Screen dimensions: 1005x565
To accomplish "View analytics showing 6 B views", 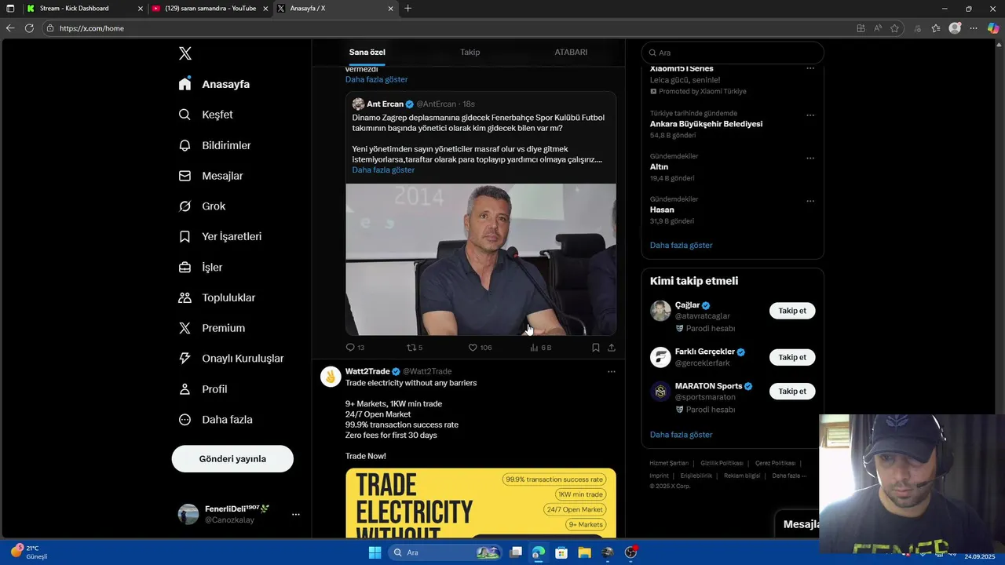I will (540, 348).
